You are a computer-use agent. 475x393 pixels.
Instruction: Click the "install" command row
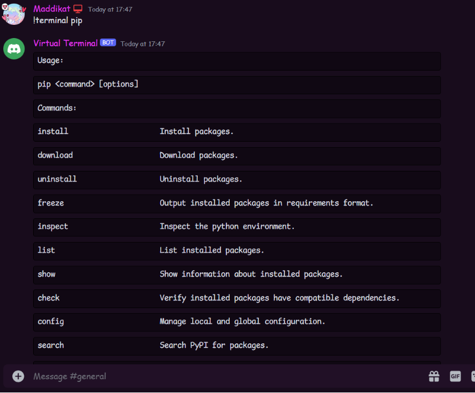[x=237, y=132]
